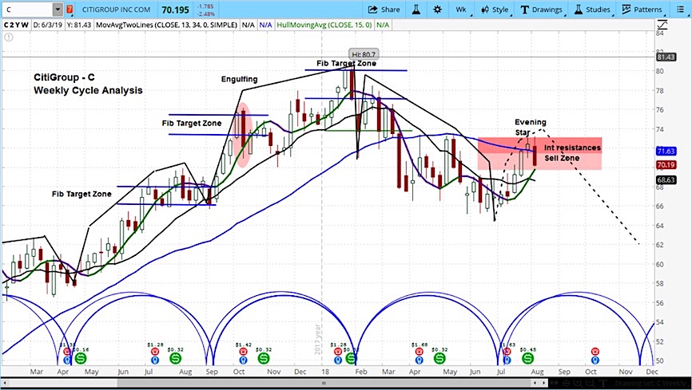Click the July $0.32 dividend icon
The image size is (692, 390).
pos(175,358)
